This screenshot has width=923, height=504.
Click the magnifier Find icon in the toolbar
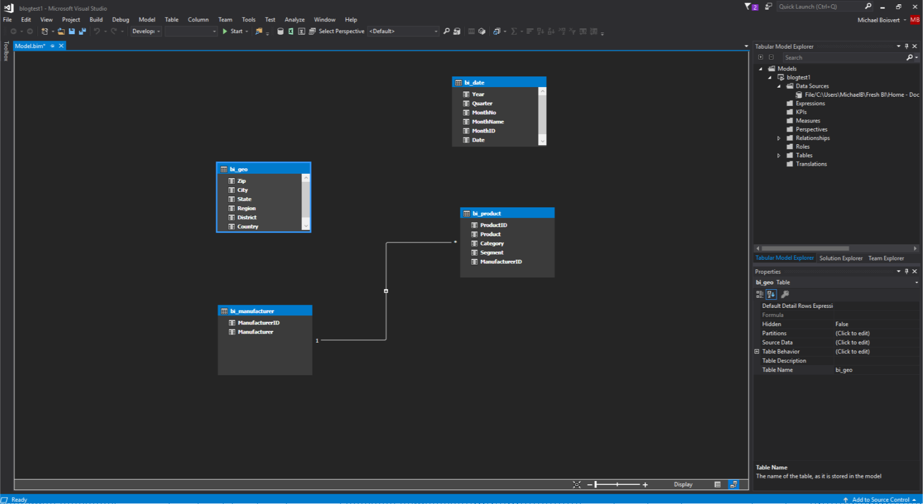[x=447, y=32]
